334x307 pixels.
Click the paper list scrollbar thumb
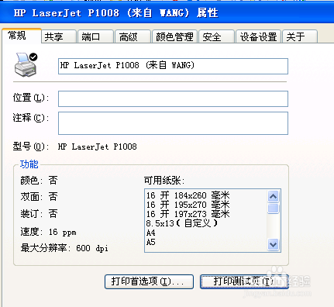(x=274, y=209)
